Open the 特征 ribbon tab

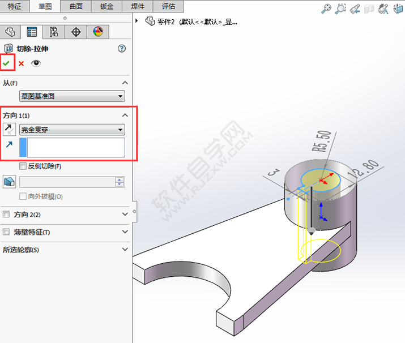click(x=15, y=6)
